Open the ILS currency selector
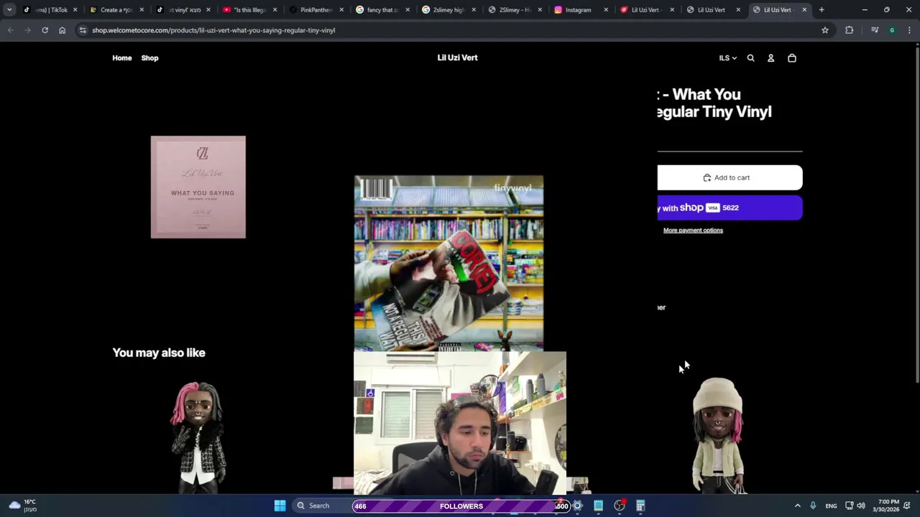 point(727,58)
